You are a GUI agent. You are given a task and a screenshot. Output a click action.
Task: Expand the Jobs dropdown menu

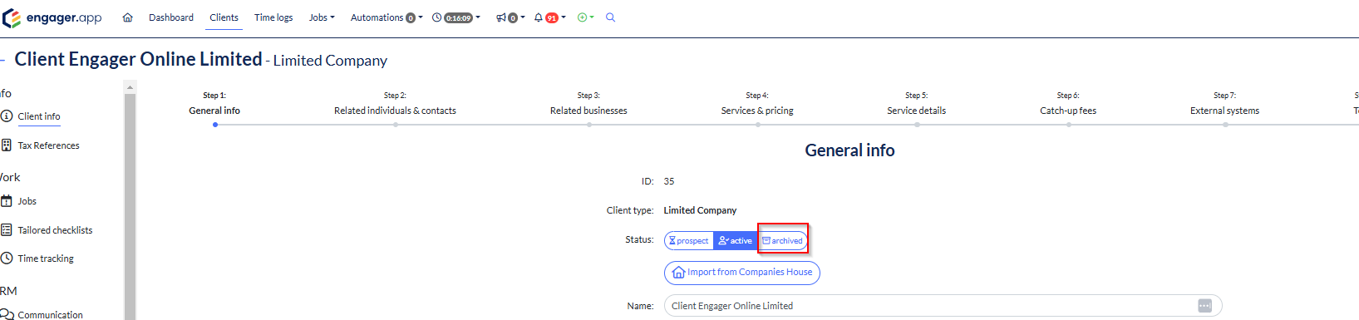[x=322, y=17]
